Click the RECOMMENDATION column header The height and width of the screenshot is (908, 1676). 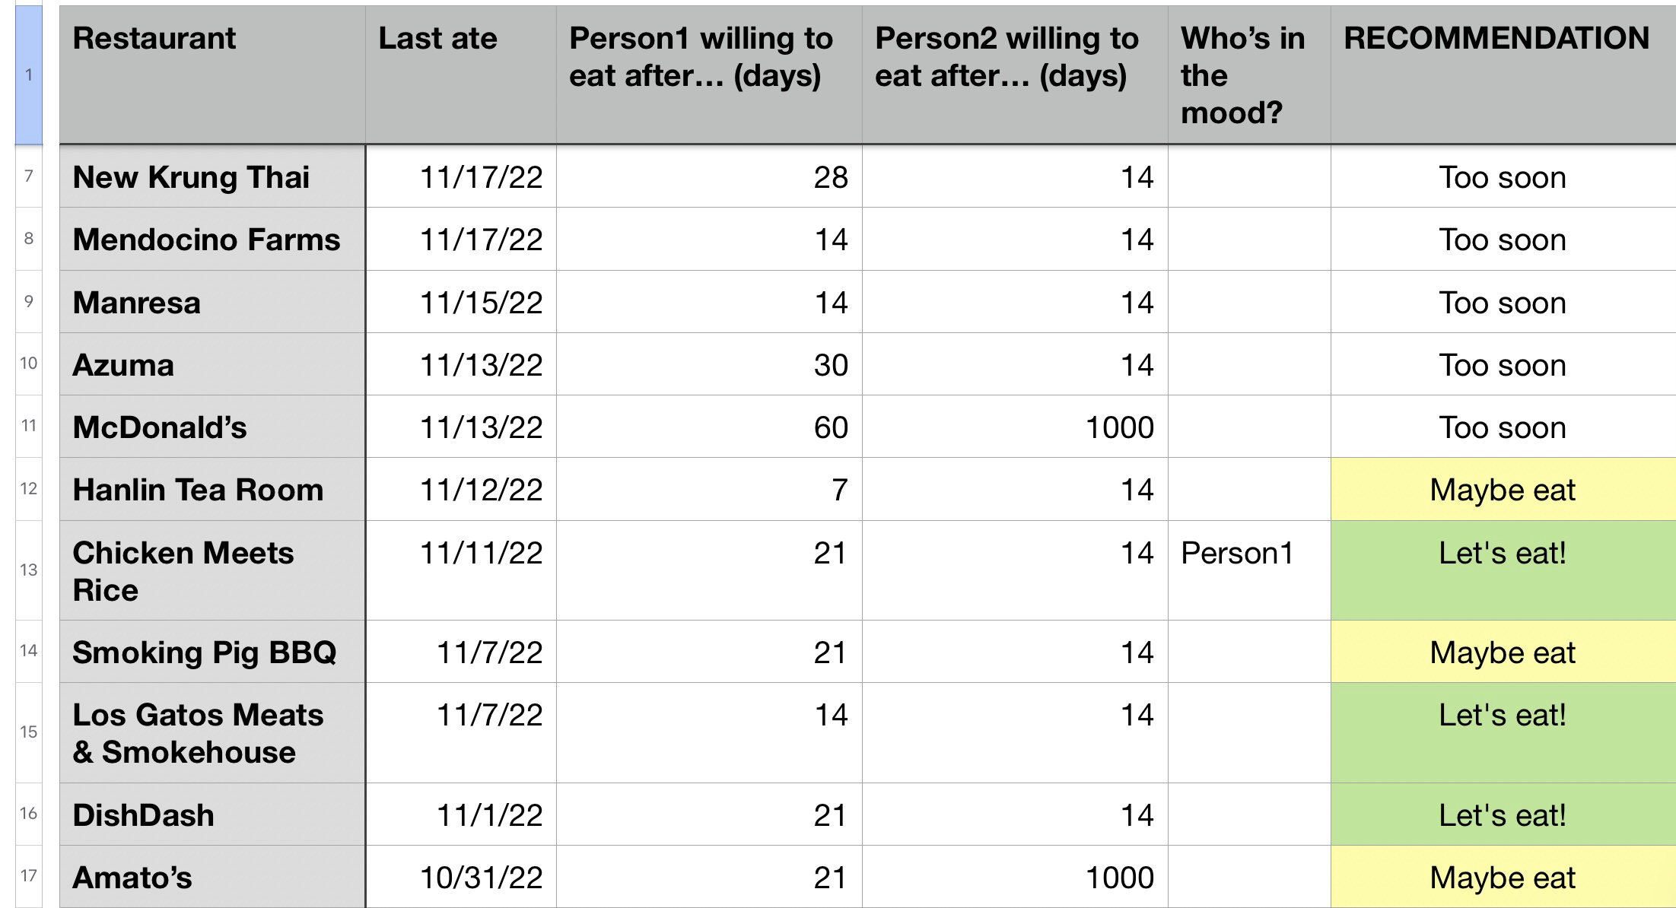[x=1503, y=75]
